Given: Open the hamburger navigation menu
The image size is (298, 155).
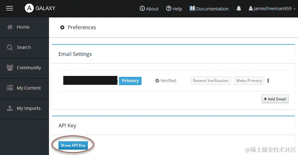Looking at the screenshot, I should point(10,8).
